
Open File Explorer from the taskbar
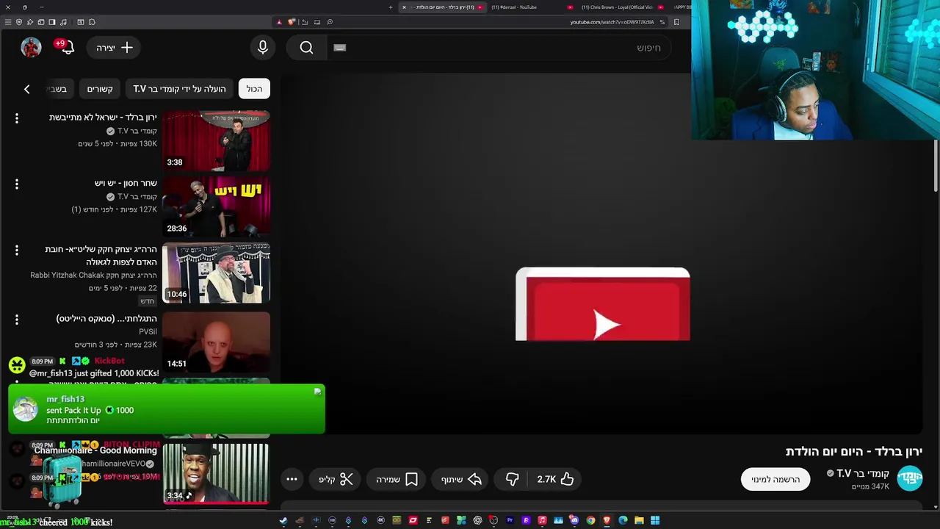(x=639, y=520)
